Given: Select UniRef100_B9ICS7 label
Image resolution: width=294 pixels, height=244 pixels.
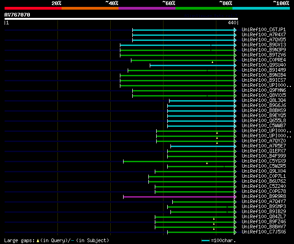Looking at the screenshot, I should pos(264,80).
